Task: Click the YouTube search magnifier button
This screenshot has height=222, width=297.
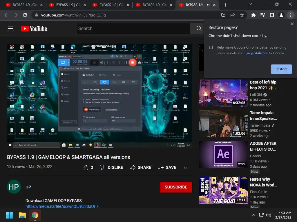Action: pos(199,29)
